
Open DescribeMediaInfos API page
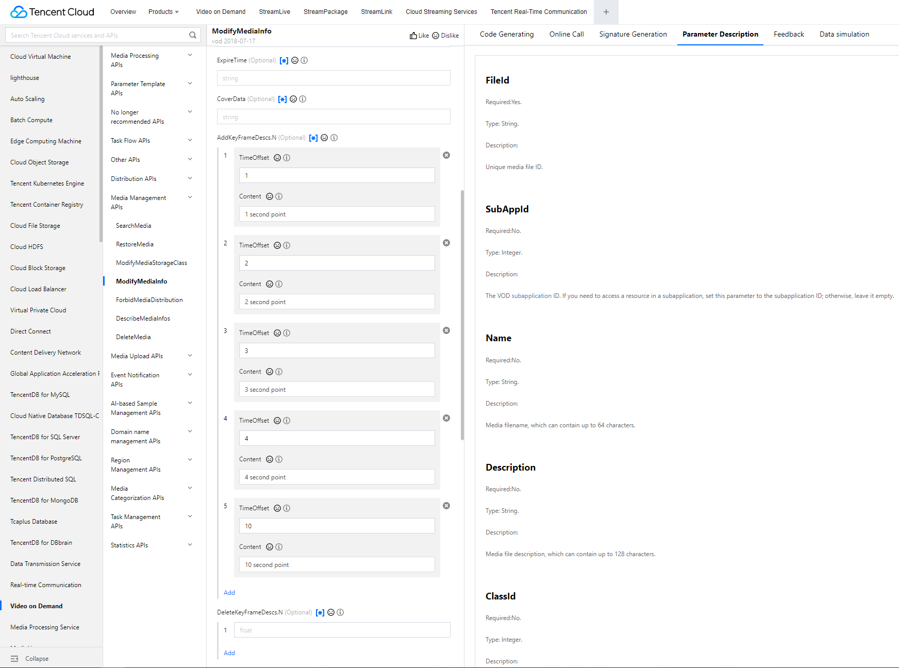pyautogui.click(x=143, y=319)
